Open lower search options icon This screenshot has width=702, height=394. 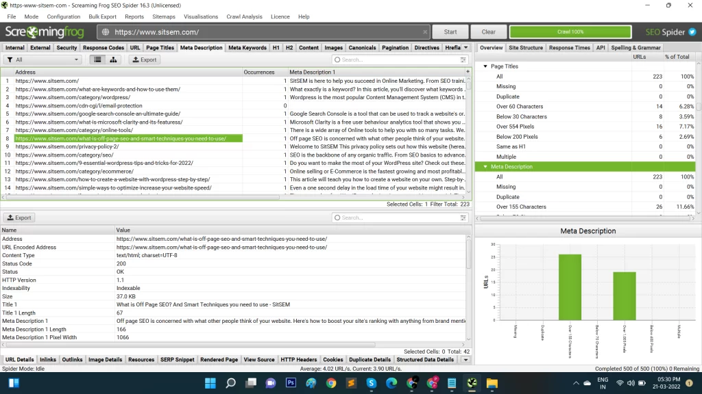(x=463, y=218)
